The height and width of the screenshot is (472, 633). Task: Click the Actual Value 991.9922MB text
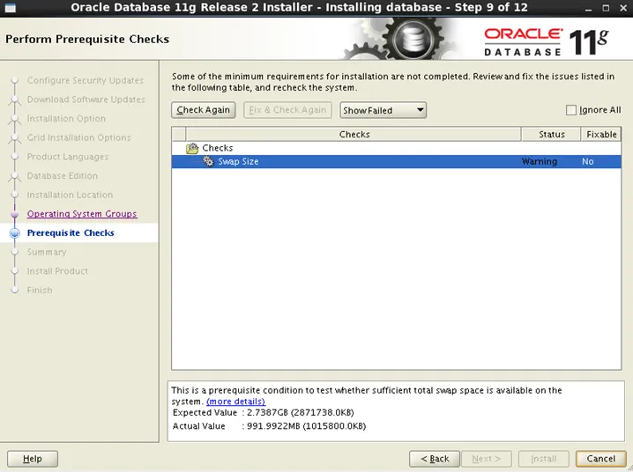point(306,426)
